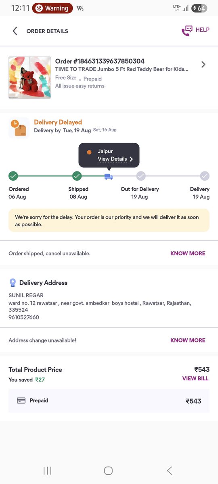The height and width of the screenshot is (484, 218).
Task: Tap the Prepaid card icon
Action: coord(21,401)
